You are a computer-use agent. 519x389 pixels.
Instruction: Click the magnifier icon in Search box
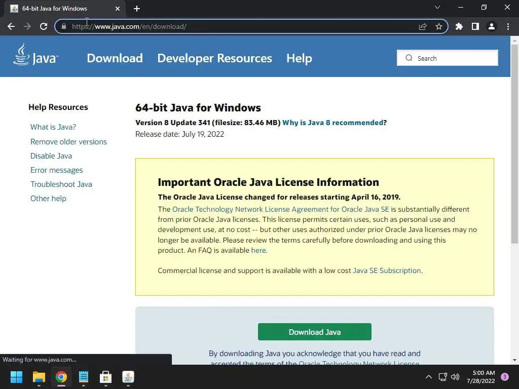[409, 58]
